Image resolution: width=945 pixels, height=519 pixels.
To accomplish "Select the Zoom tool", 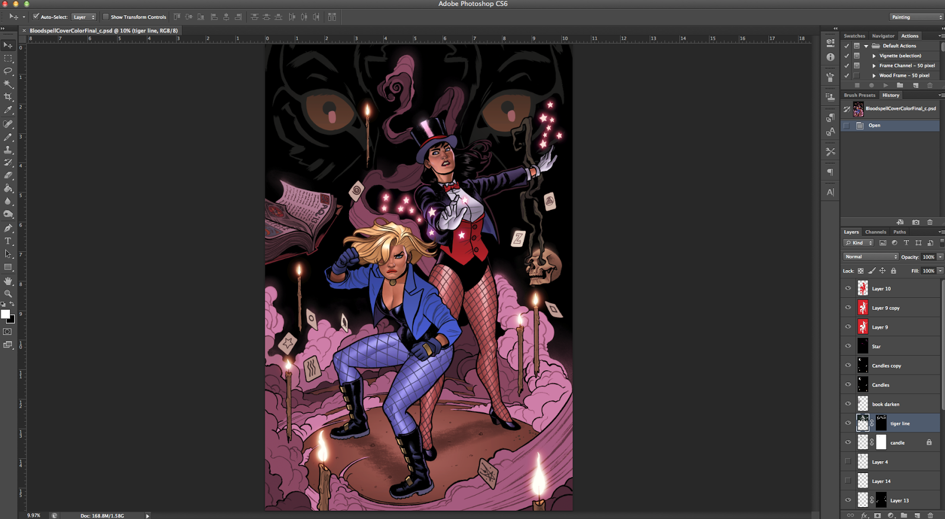I will click(8, 293).
